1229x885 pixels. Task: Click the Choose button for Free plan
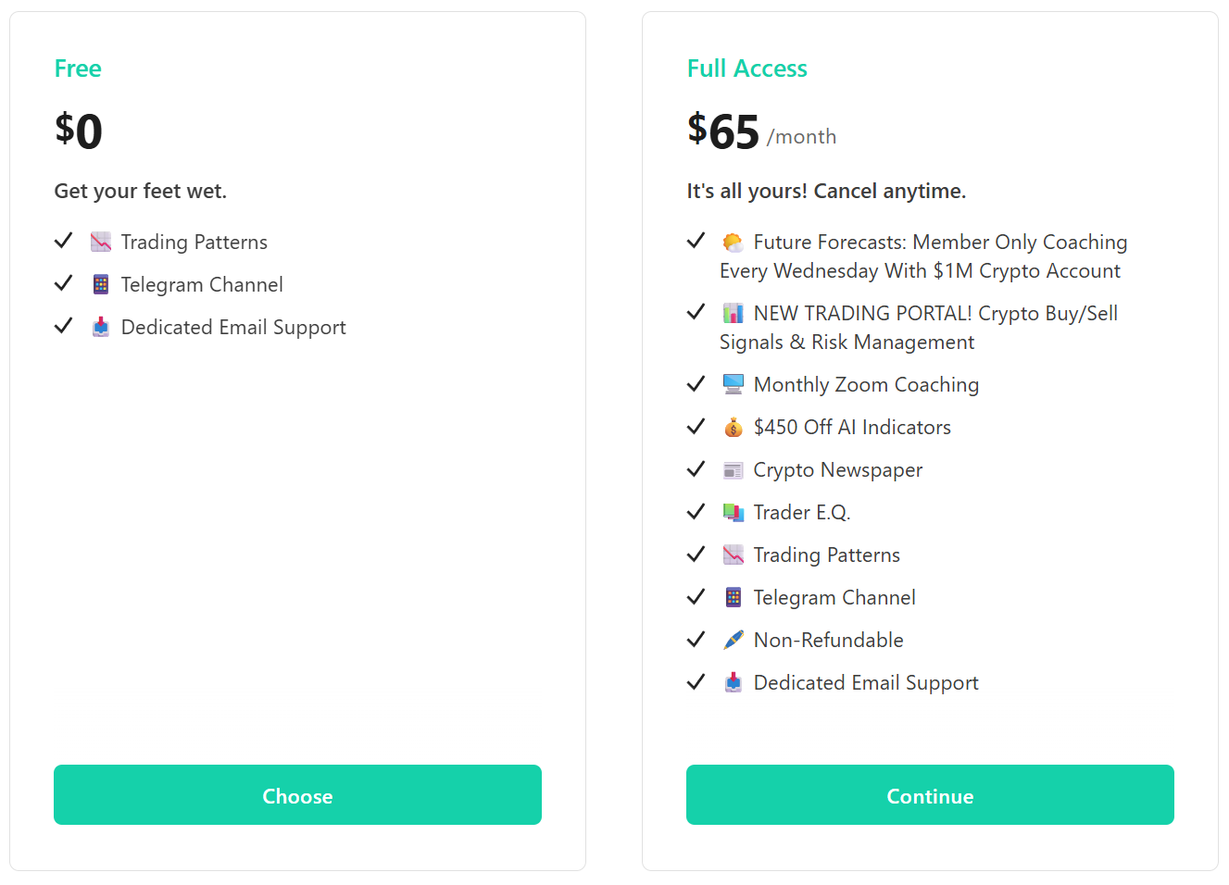pos(297,795)
